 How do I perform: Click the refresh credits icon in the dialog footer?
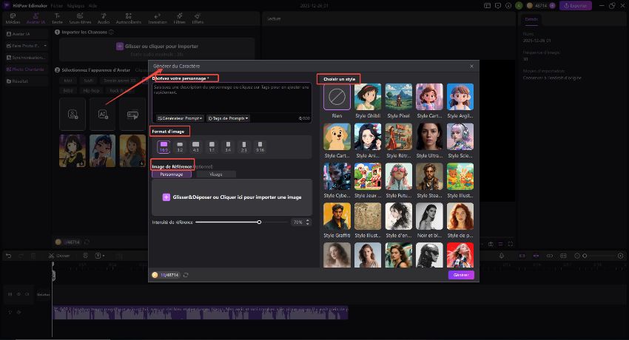click(186, 275)
